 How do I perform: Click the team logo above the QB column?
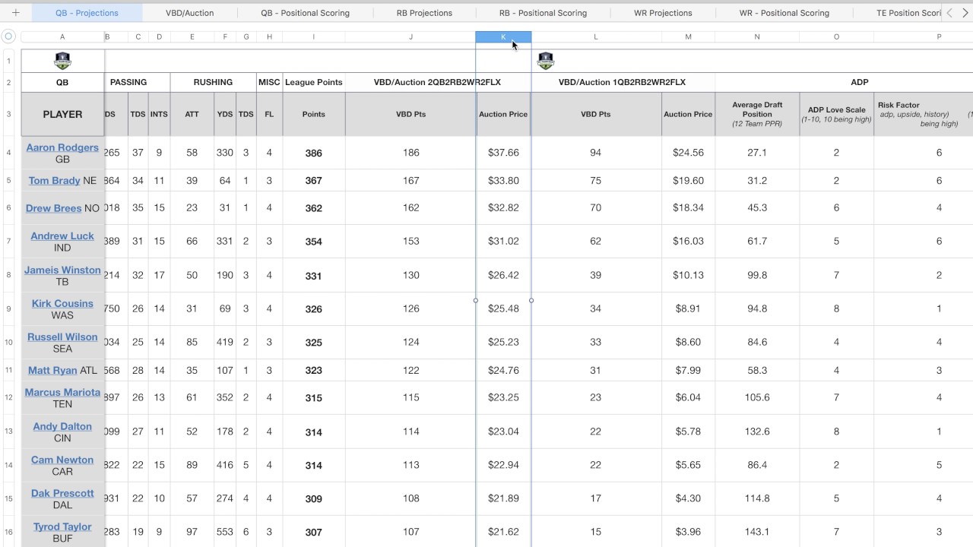[x=62, y=61]
